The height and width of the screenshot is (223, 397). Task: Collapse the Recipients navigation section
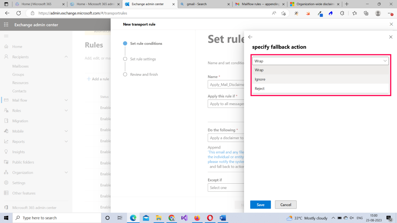[66, 57]
